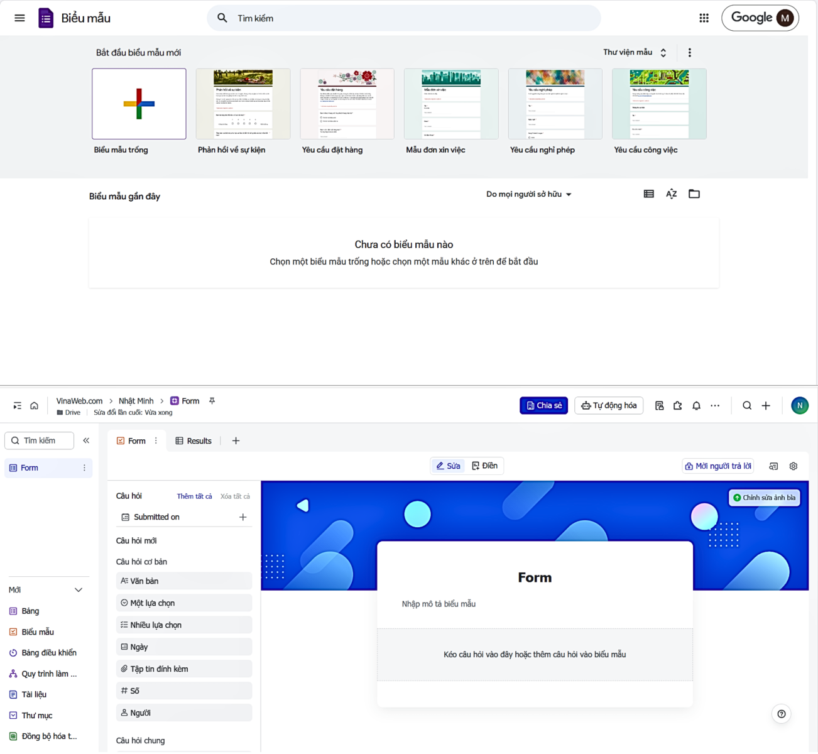This screenshot has width=818, height=754.
Task: Open the Thư viện mẫu dropdown
Action: tap(634, 52)
